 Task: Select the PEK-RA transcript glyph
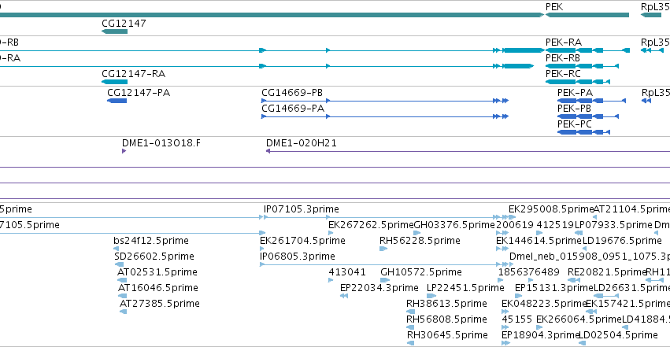(x=587, y=50)
